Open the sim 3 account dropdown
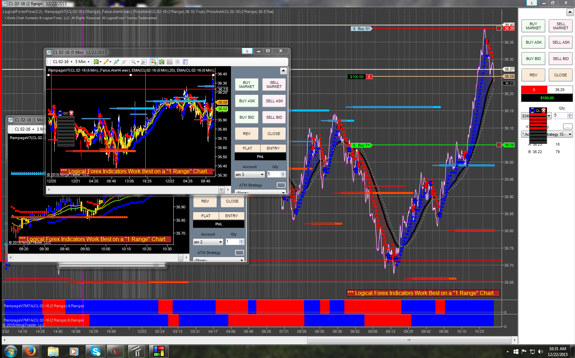 point(250,175)
